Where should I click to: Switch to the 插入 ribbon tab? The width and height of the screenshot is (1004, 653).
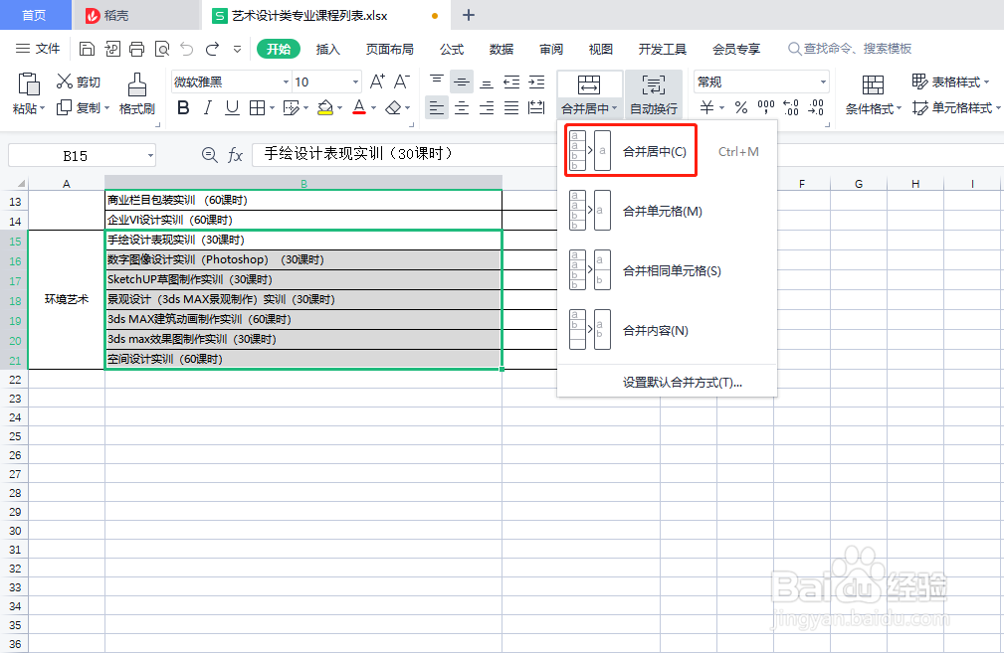pyautogui.click(x=332, y=48)
